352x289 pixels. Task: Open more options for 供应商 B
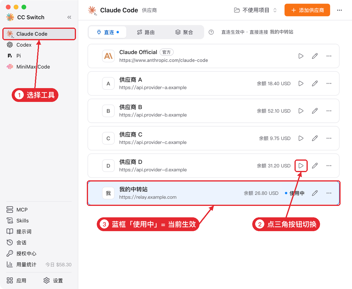(329, 111)
